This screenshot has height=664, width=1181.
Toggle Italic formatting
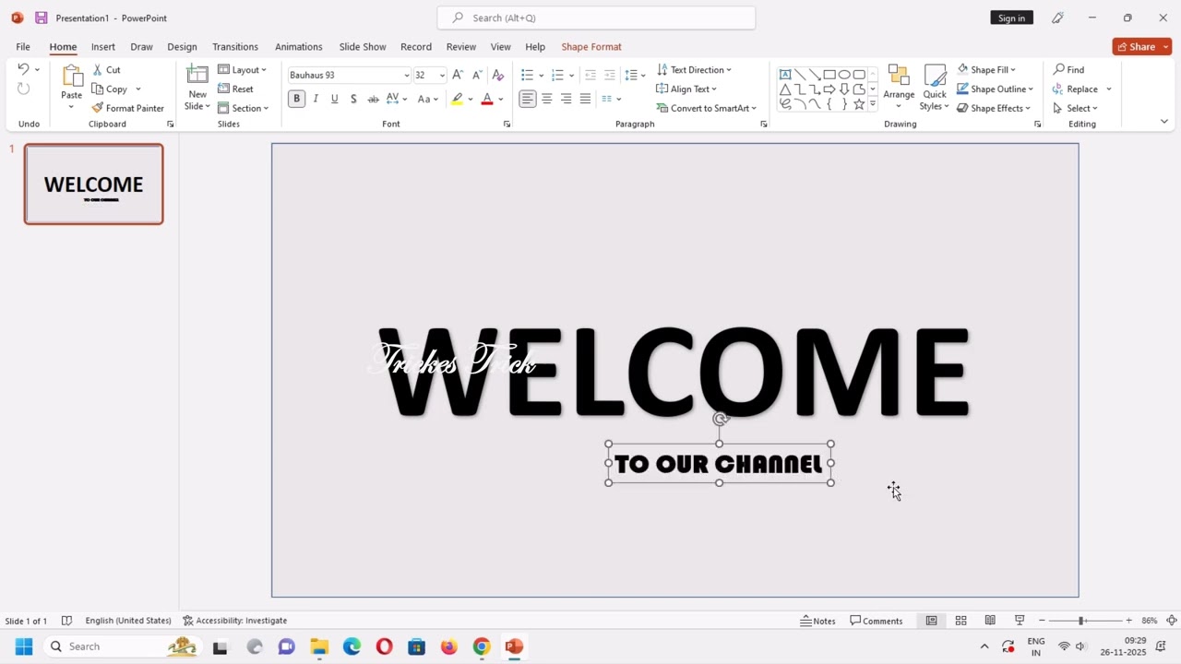coord(316,99)
